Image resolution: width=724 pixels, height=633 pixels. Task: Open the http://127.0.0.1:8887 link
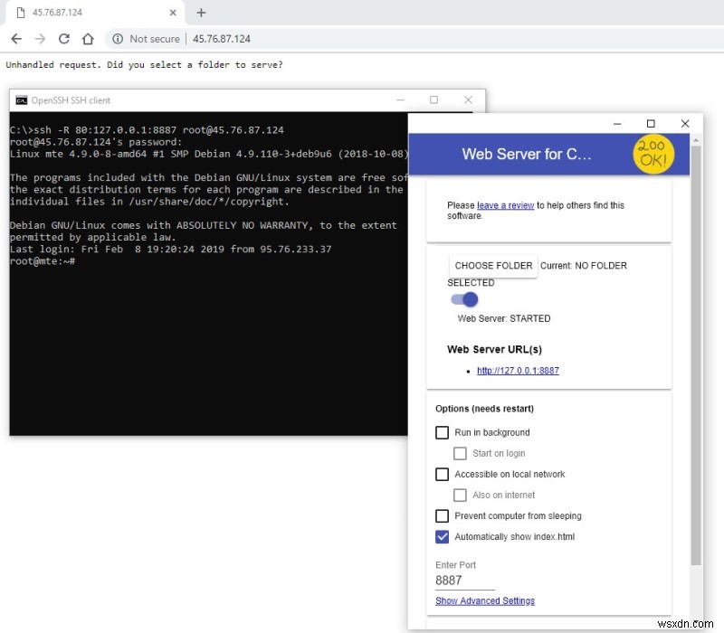point(517,370)
